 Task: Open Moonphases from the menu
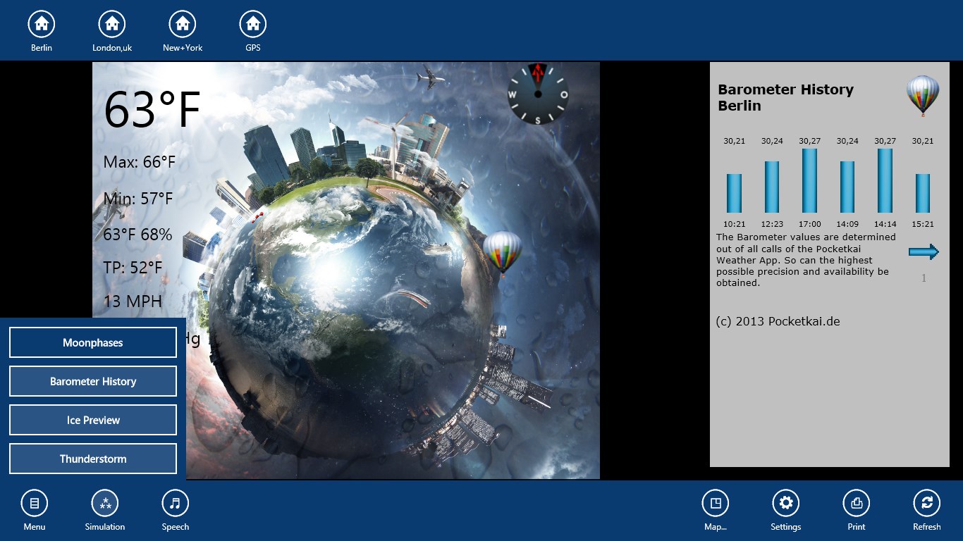click(92, 342)
